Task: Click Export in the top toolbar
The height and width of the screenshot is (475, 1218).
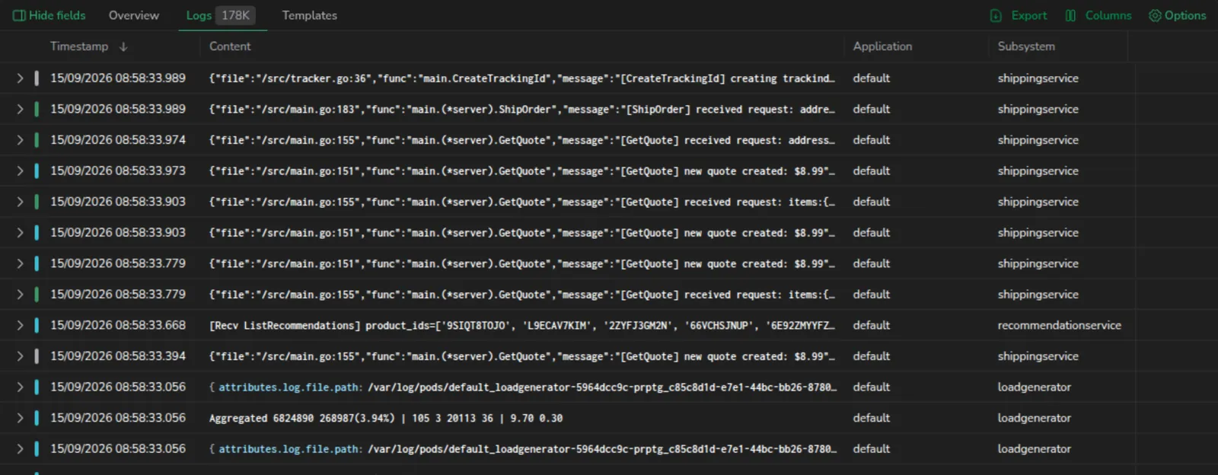Action: click(1019, 15)
